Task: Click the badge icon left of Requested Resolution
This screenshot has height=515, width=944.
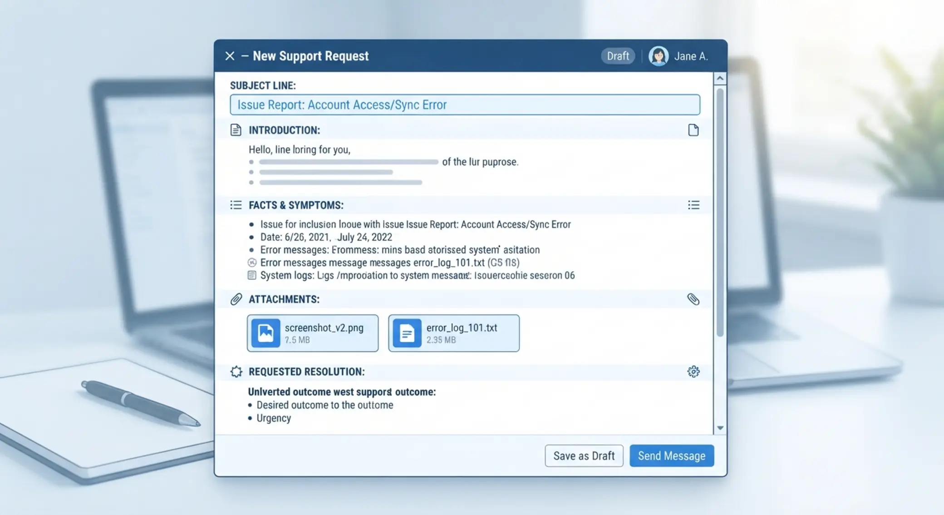Action: pyautogui.click(x=236, y=371)
